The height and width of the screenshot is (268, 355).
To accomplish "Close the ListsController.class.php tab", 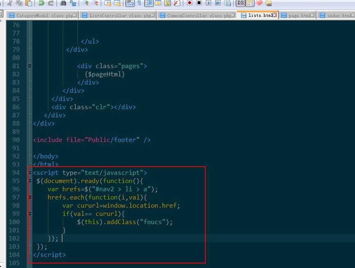I will pyautogui.click(x=152, y=15).
